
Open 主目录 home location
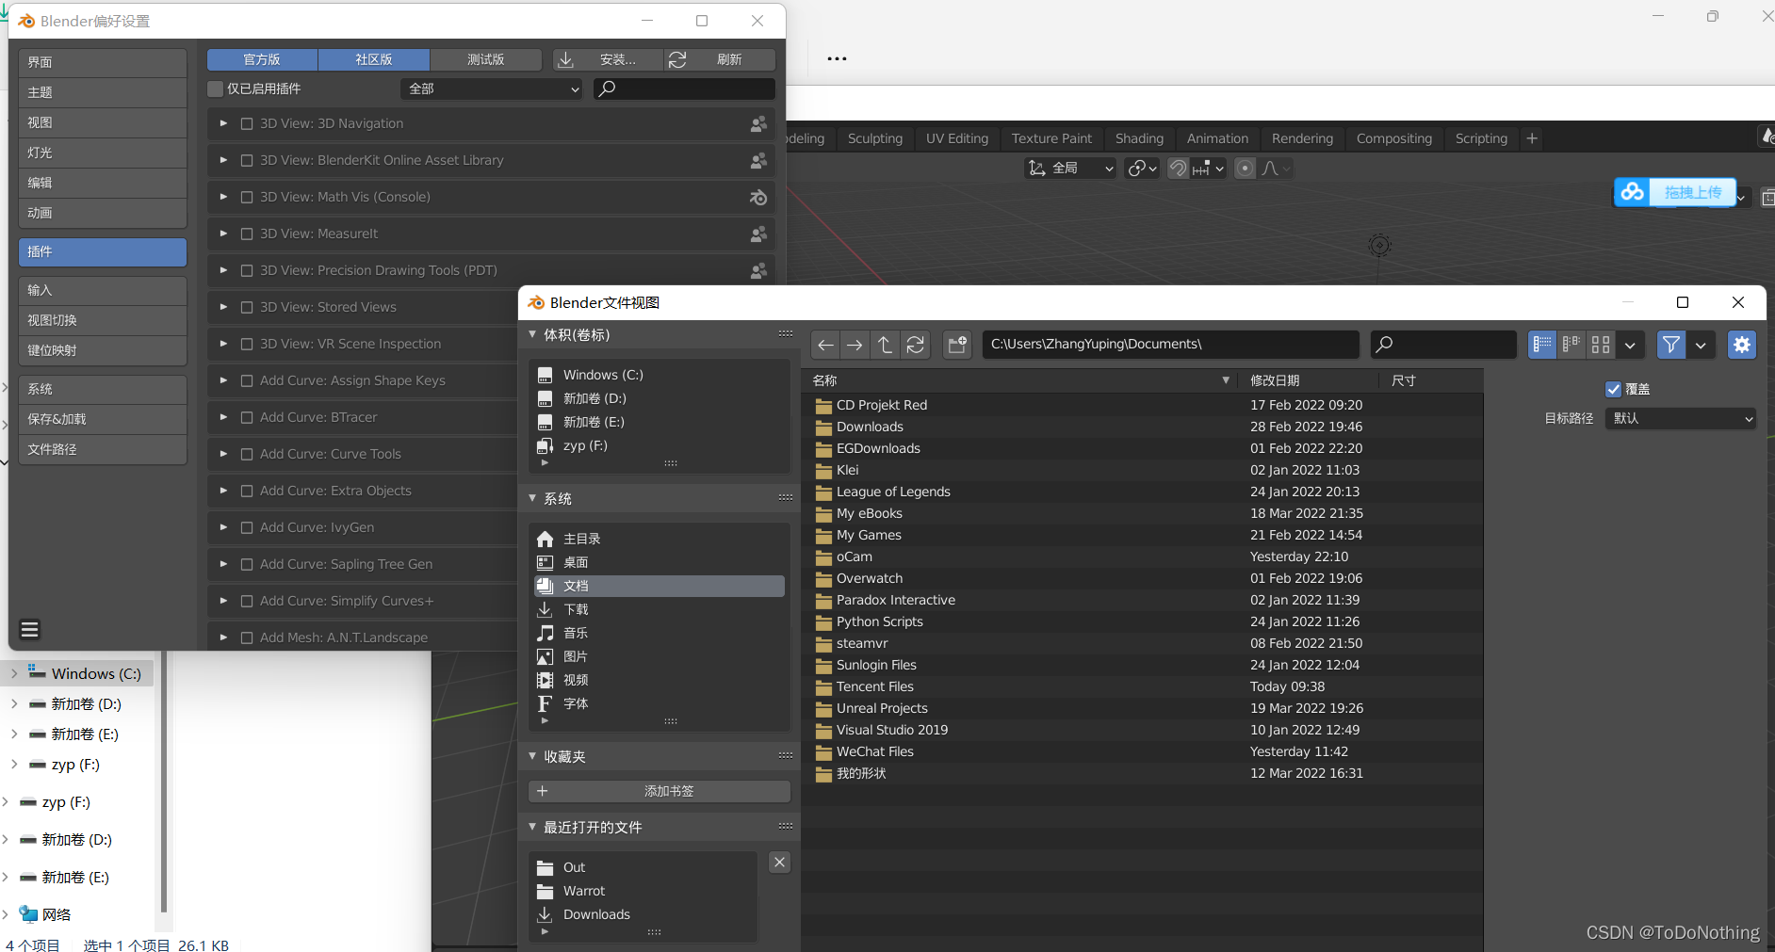coord(660,539)
